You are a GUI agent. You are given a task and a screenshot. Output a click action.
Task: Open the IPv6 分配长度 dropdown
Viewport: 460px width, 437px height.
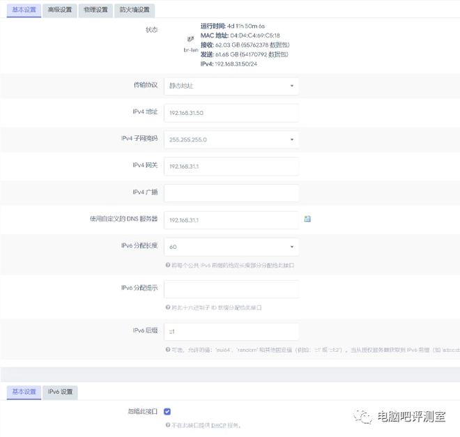(231, 247)
